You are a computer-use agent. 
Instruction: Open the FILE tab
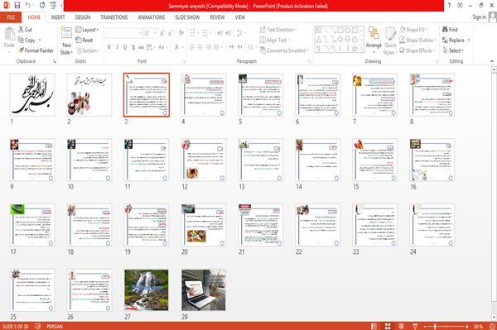11,17
